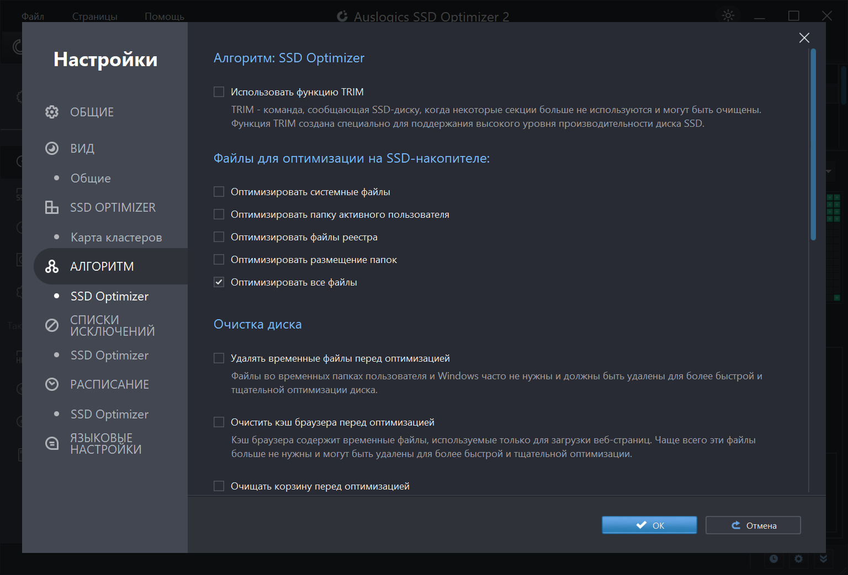This screenshot has height=575, width=848.
Task: Open Карта кластеров settings subsection
Action: coord(116,238)
